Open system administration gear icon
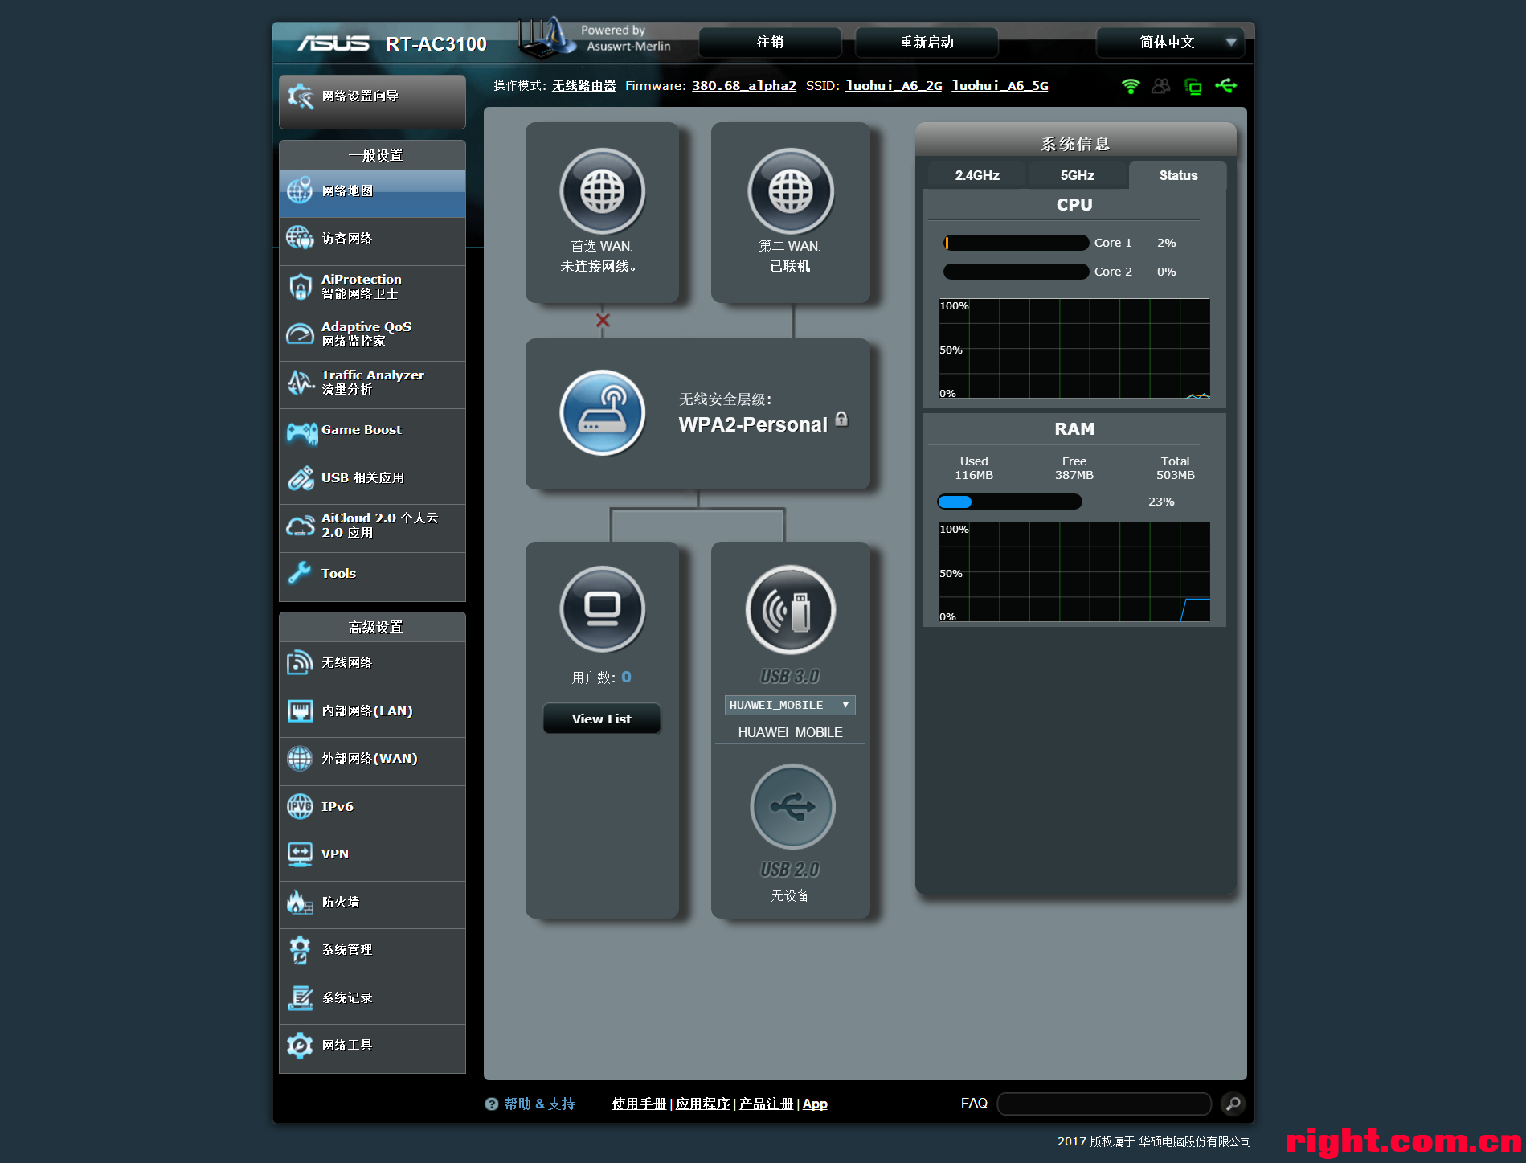Screen dimensions: 1526x1163 tap(300, 949)
